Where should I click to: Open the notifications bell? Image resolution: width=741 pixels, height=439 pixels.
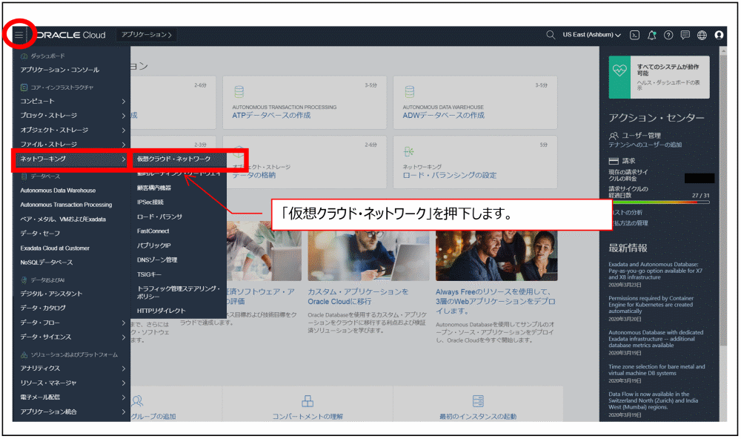pos(651,35)
